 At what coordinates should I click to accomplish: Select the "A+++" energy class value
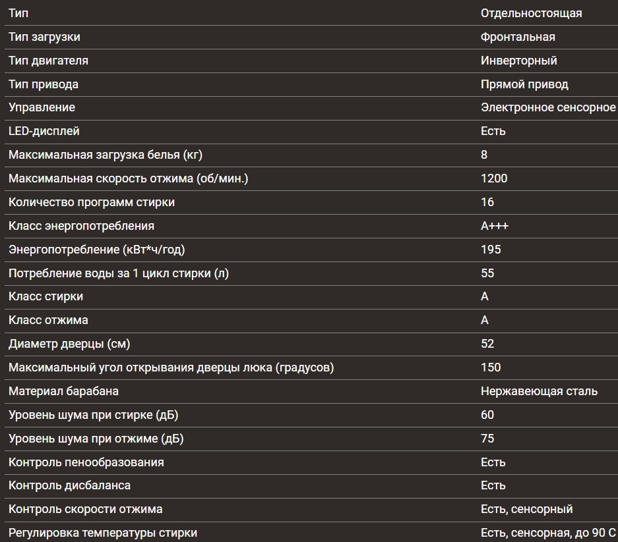495,226
